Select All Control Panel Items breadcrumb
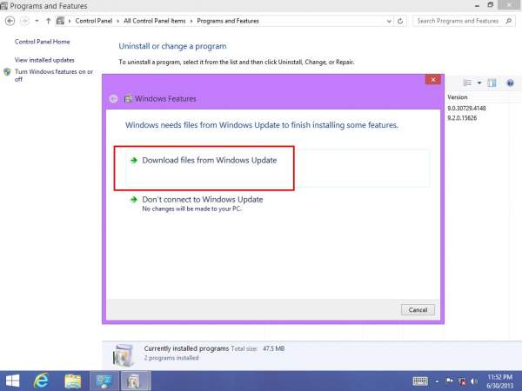The height and width of the screenshot is (391, 522). click(155, 21)
